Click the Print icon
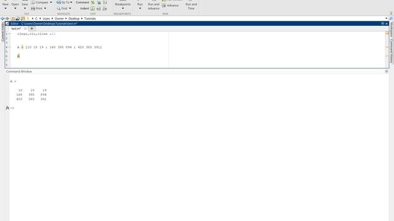 [x=33, y=9]
